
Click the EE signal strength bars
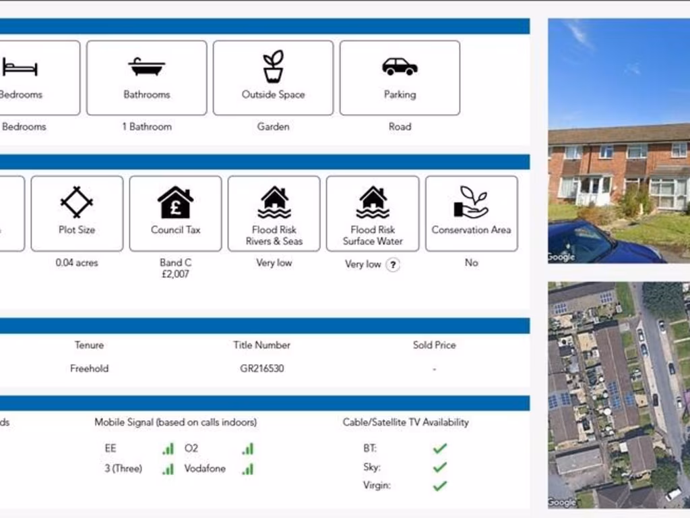168,449
